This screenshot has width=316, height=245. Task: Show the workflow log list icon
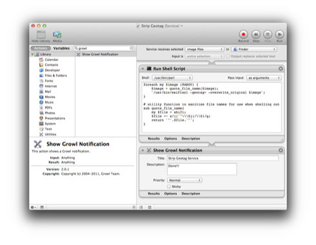tap(141, 207)
